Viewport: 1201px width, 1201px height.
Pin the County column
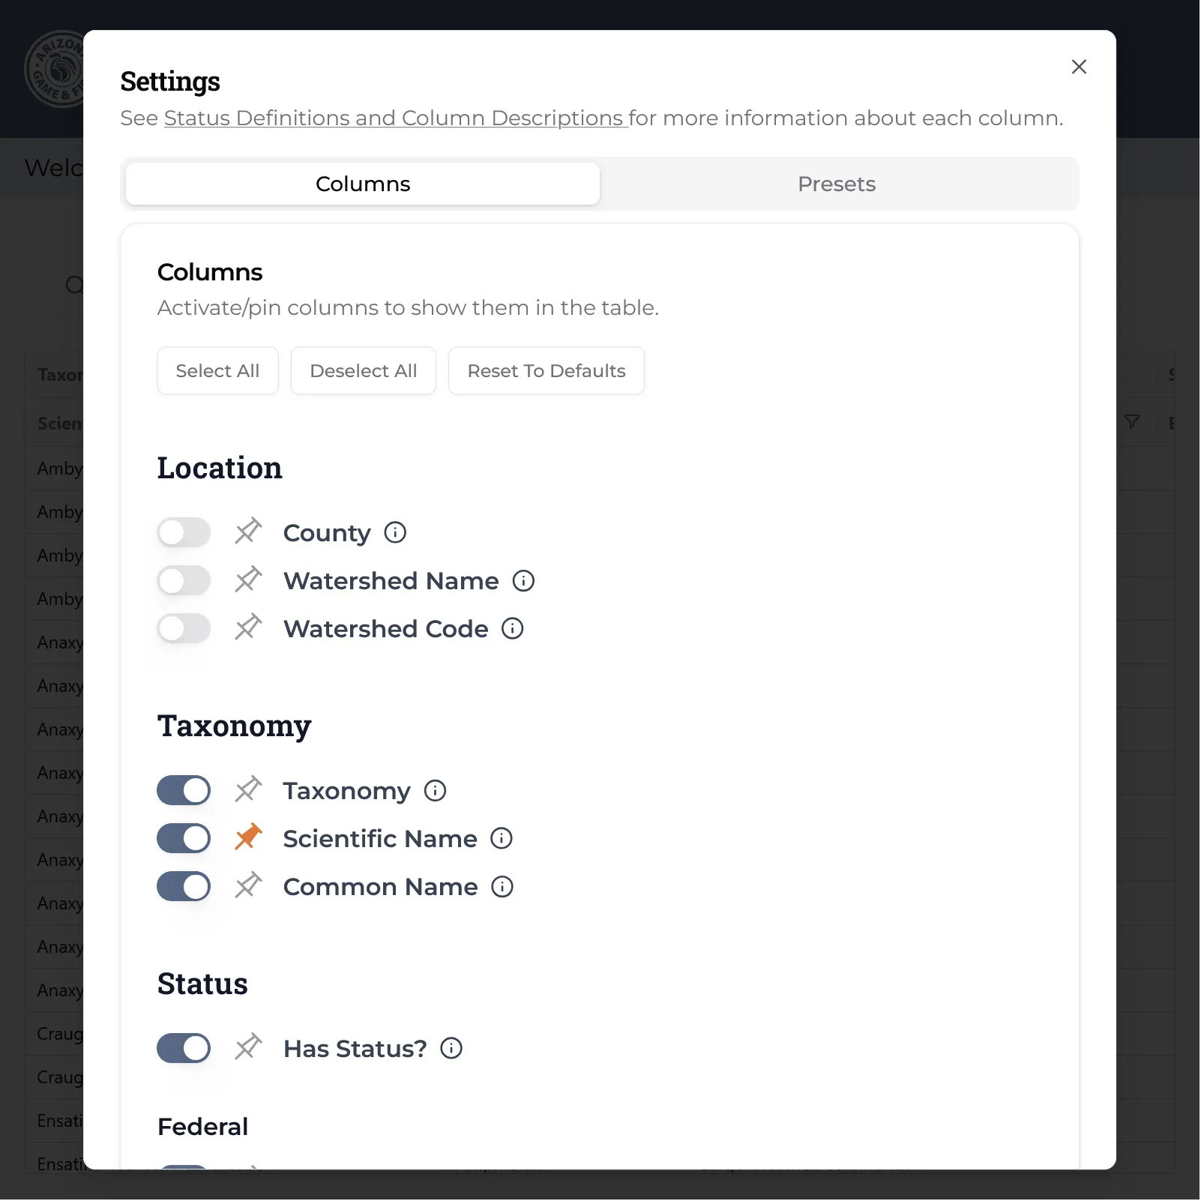248,532
